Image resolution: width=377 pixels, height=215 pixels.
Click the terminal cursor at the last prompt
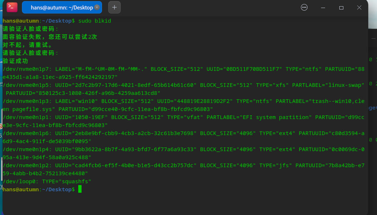pyautogui.click(x=80, y=189)
